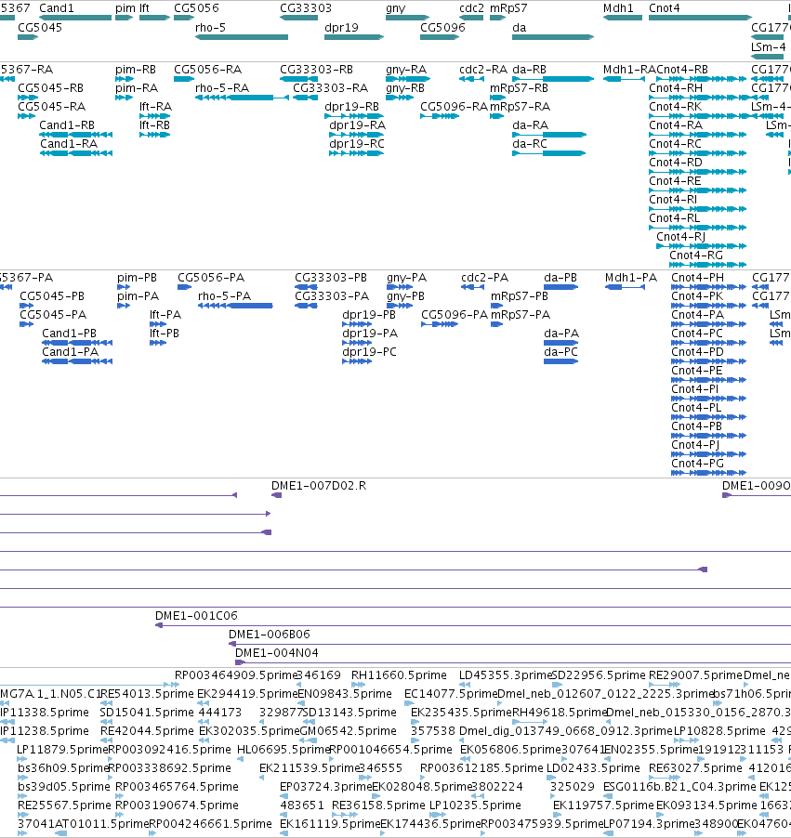Open transcript da-RB
The image size is (791, 838).
pos(530,70)
